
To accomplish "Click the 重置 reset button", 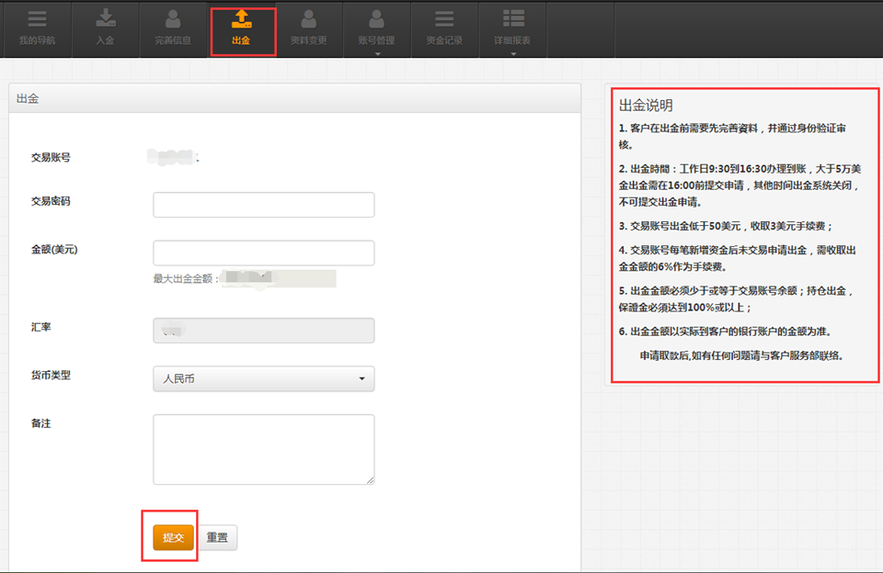I will pyautogui.click(x=217, y=538).
